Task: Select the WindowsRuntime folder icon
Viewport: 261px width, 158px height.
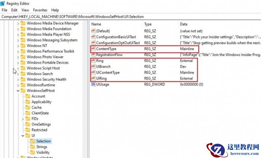Action: point(23,85)
